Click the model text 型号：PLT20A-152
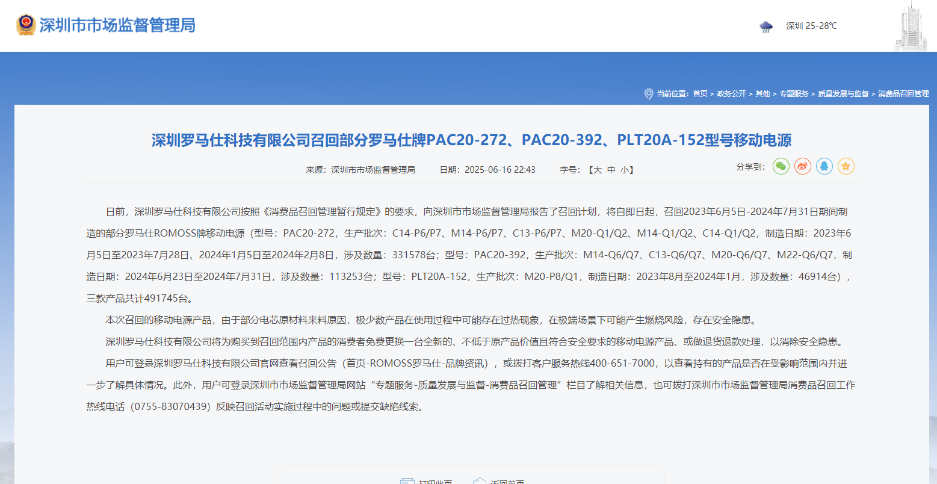This screenshot has width=937, height=484. point(425,277)
